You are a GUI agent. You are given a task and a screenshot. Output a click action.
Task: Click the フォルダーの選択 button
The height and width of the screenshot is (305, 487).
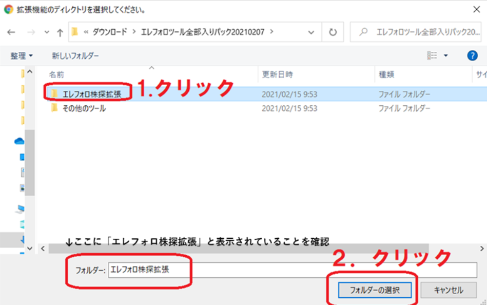(375, 290)
